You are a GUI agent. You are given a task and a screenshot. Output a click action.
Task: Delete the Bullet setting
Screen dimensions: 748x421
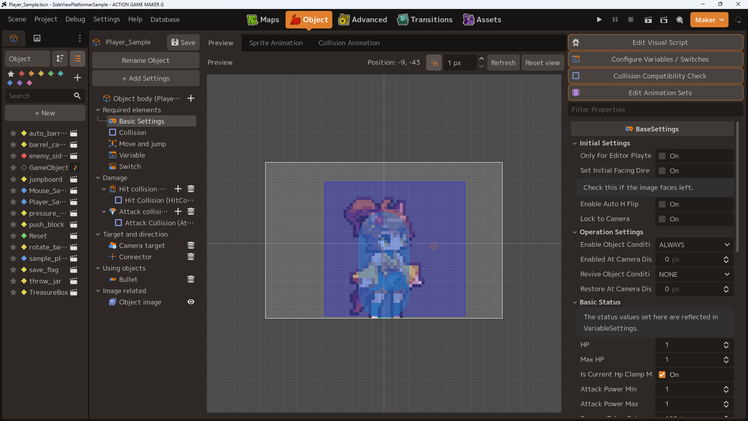191,279
